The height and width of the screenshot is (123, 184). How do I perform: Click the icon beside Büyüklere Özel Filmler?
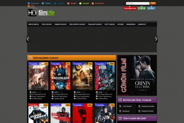pyautogui.click(x=120, y=100)
